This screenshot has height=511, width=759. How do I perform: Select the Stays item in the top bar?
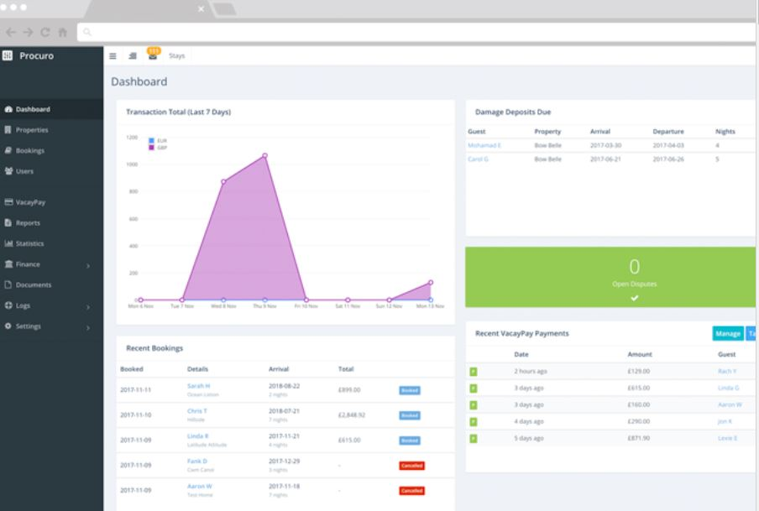[176, 56]
